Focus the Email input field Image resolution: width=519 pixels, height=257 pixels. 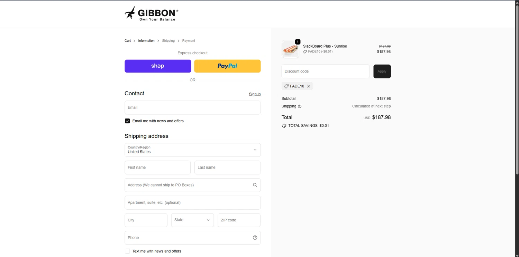(x=192, y=107)
